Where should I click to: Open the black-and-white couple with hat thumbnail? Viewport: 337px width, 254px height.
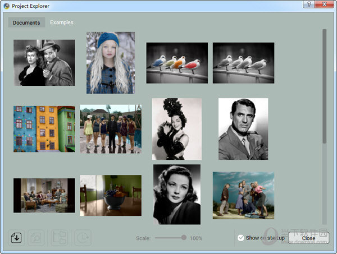tap(44, 63)
